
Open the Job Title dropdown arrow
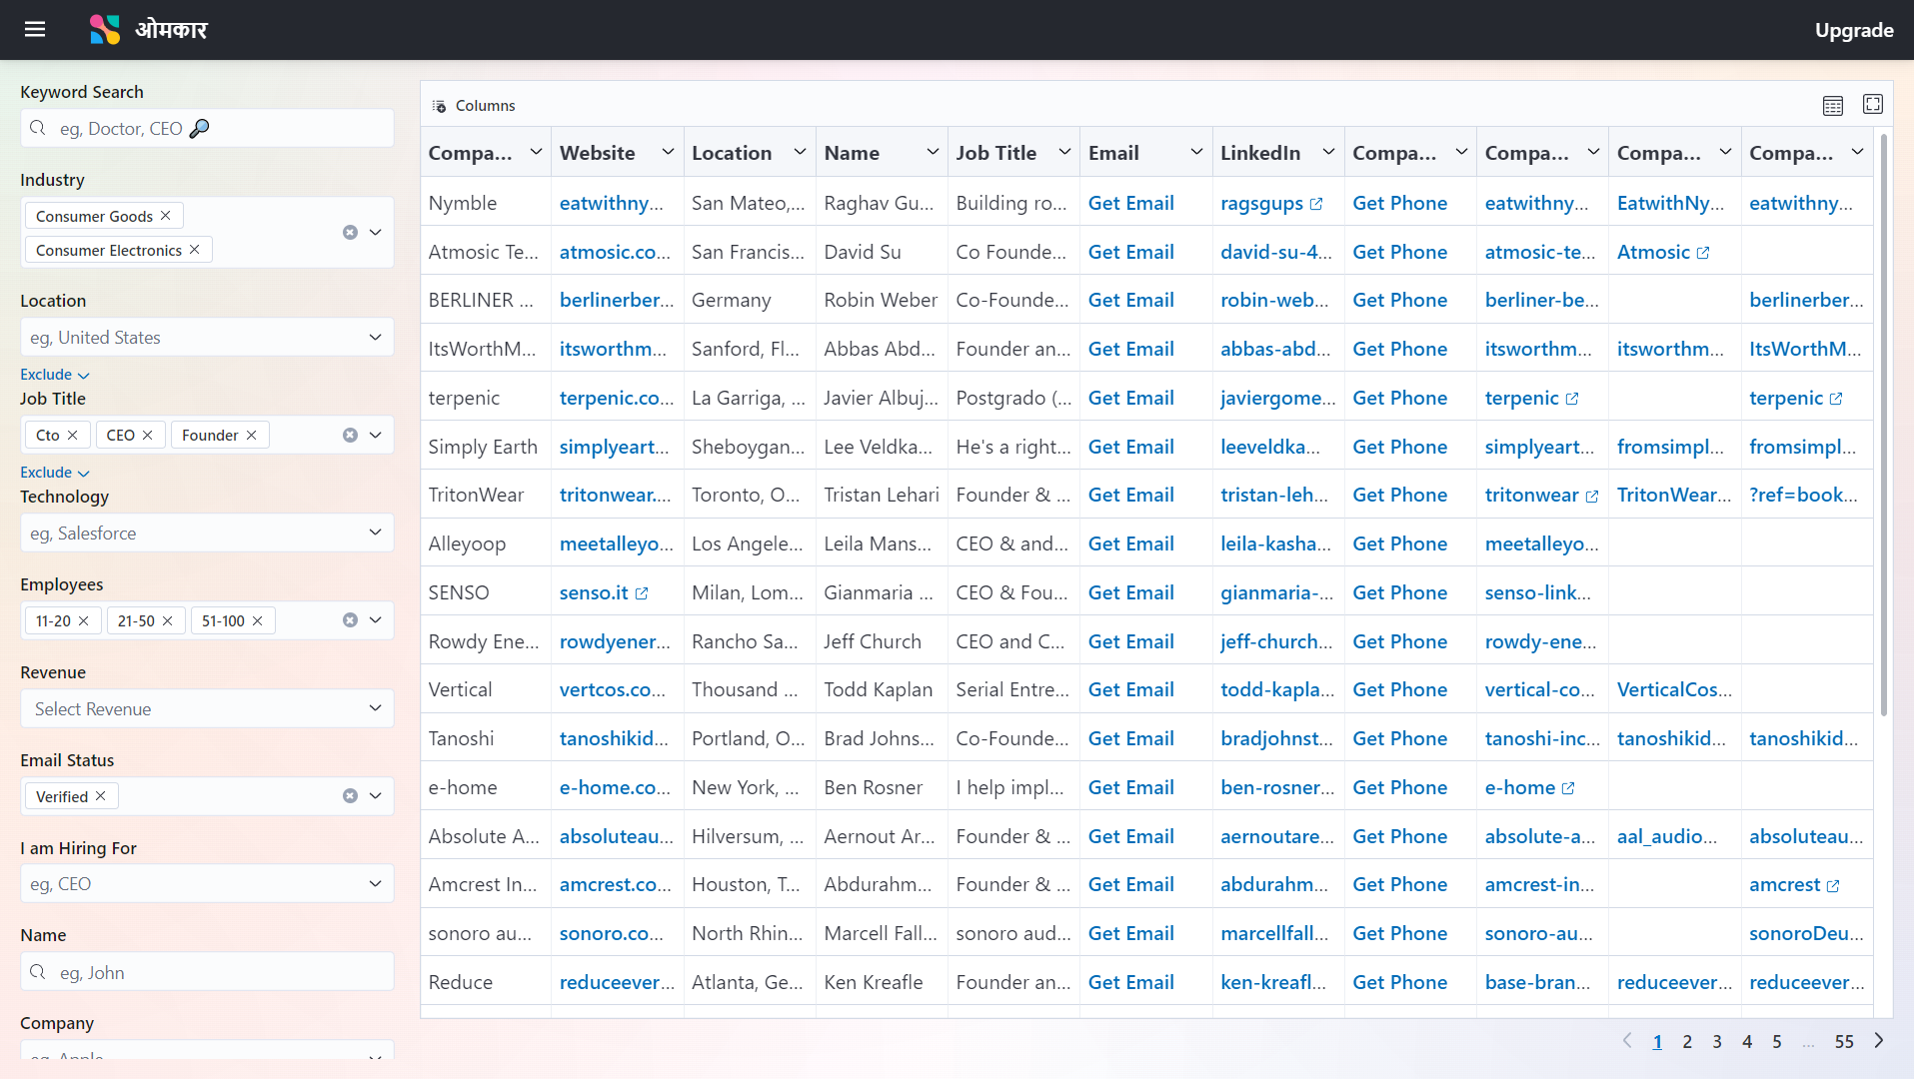coord(376,435)
